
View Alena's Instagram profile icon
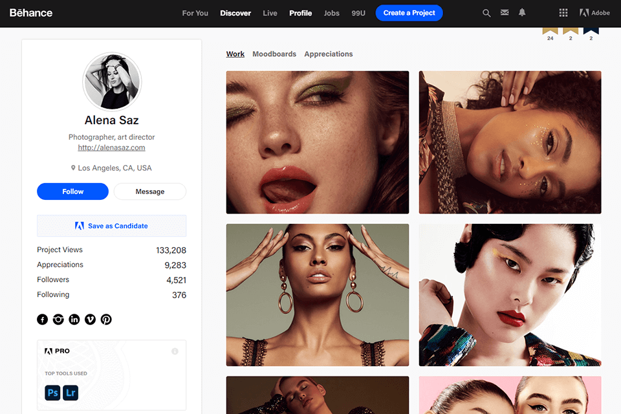coord(58,319)
